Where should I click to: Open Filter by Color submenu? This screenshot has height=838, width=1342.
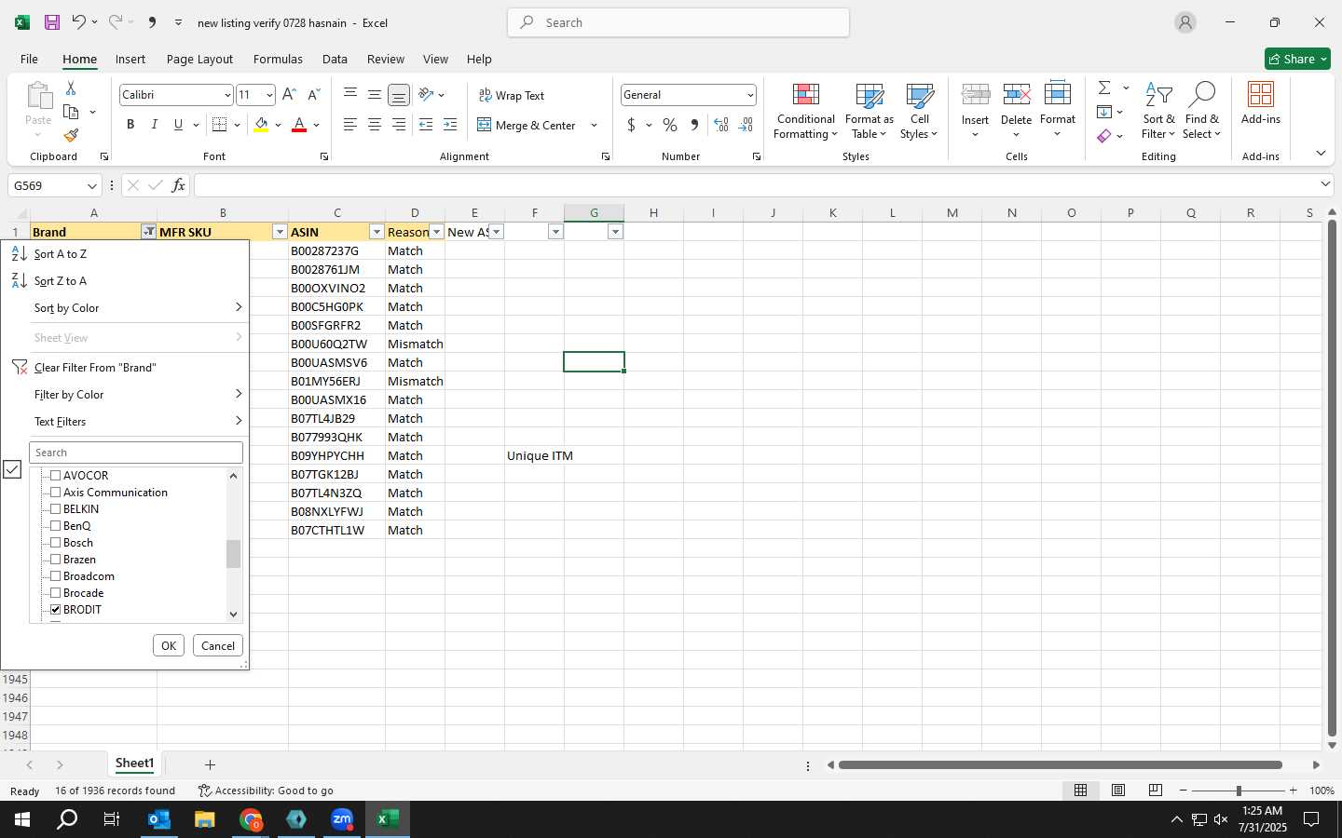click(125, 394)
